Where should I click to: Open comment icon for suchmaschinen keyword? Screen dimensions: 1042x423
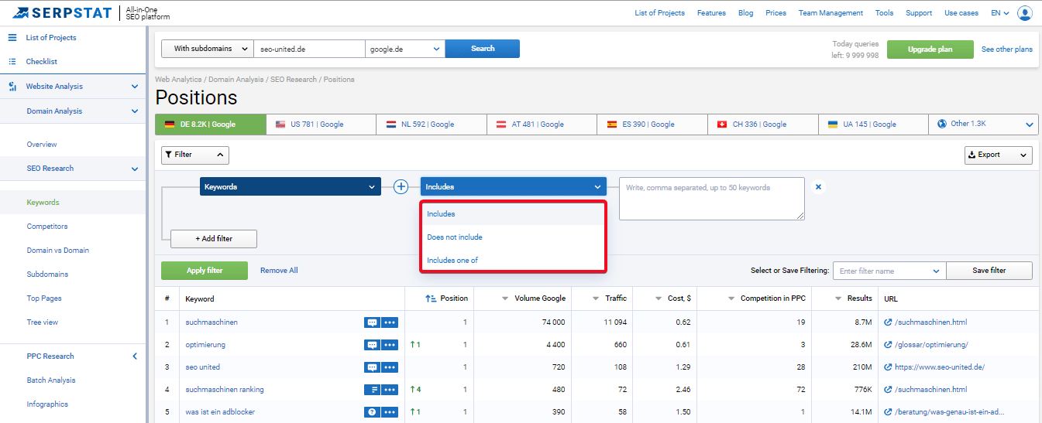[371, 322]
